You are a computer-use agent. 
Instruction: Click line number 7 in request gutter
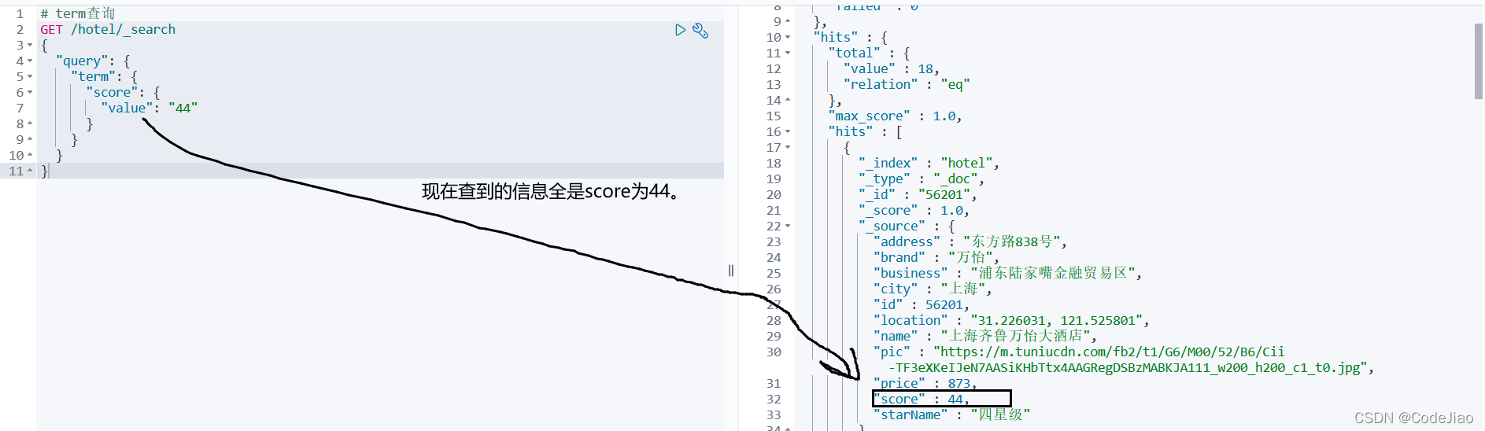click(x=20, y=108)
